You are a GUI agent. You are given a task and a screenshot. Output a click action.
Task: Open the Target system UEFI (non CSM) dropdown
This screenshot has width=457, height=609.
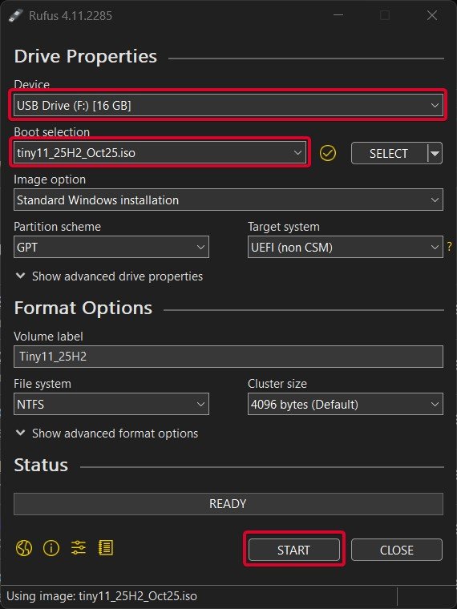(346, 247)
